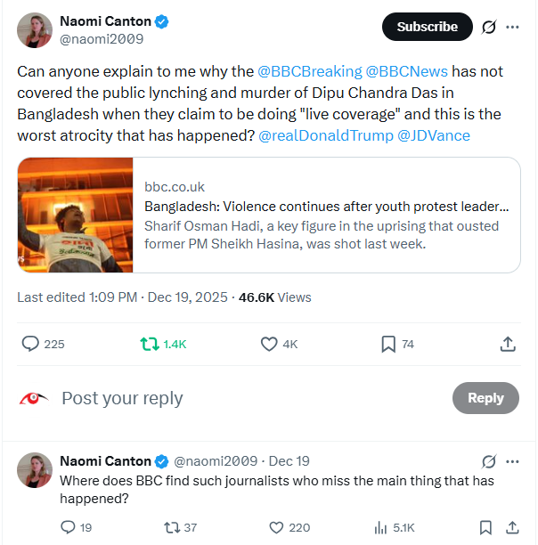
Task: Click the repost icon showing 1.4K
Action: tap(150, 344)
